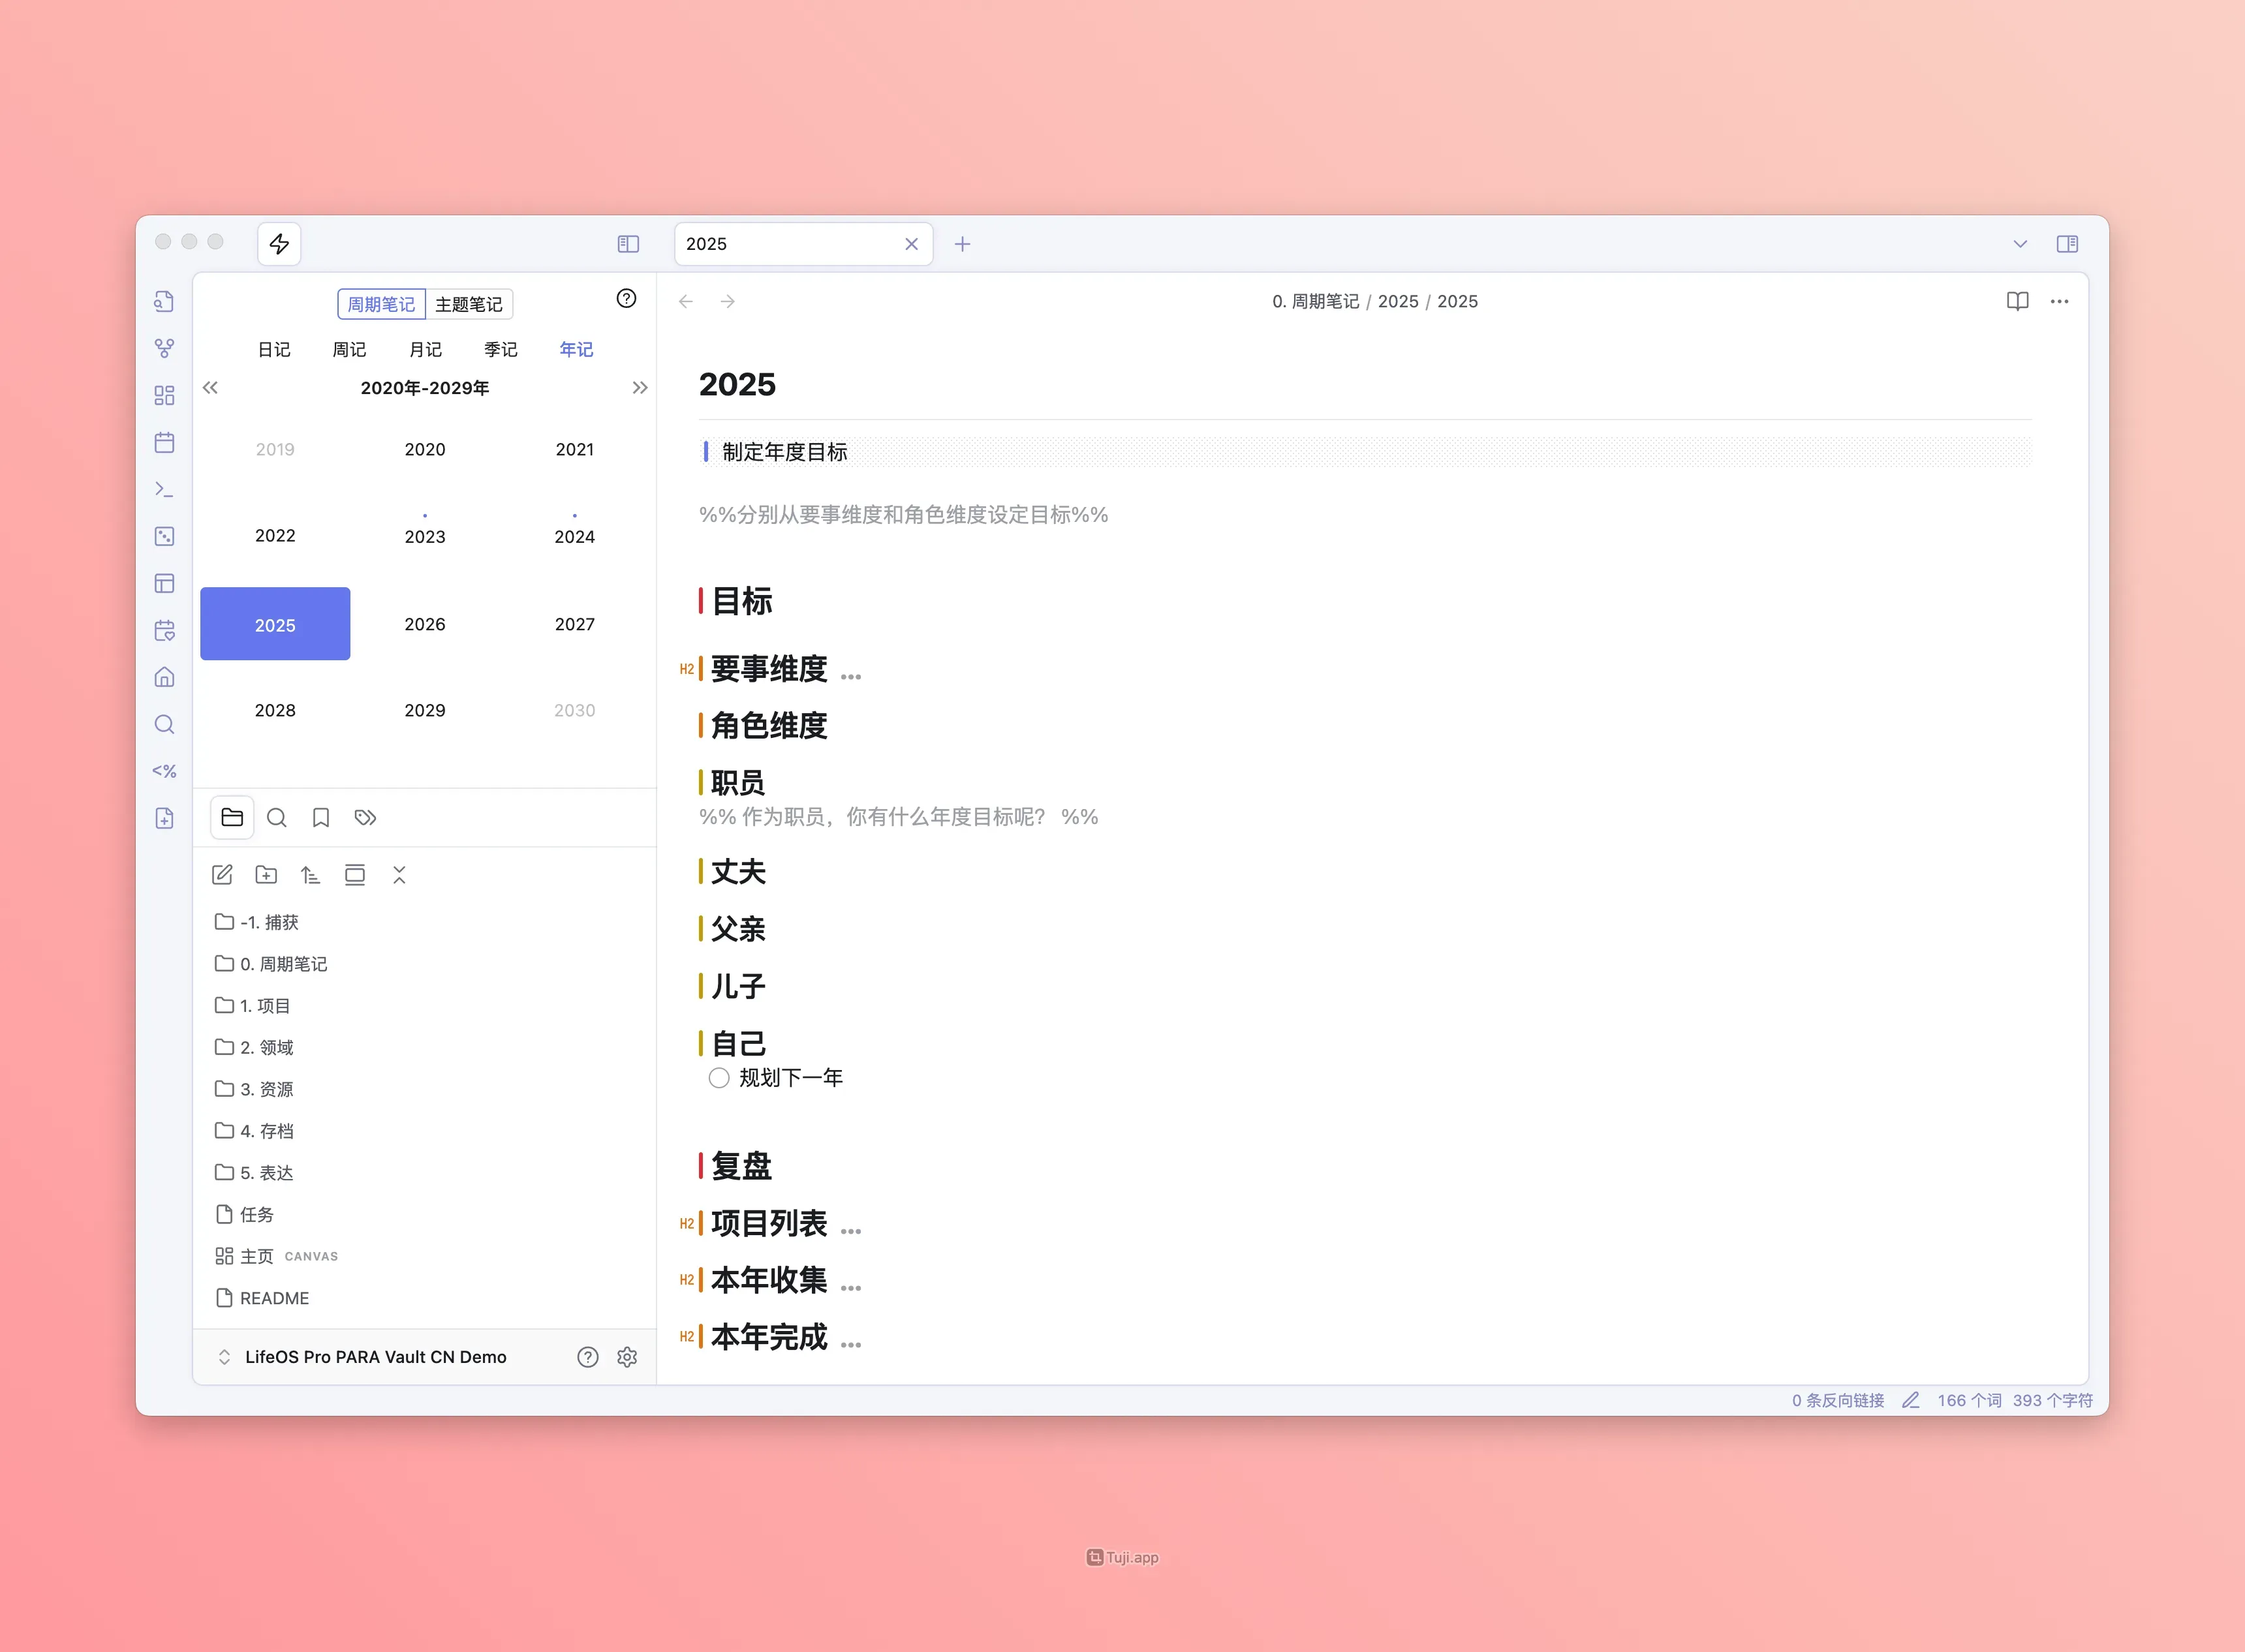Open the command palette terminal icon

[x=165, y=489]
